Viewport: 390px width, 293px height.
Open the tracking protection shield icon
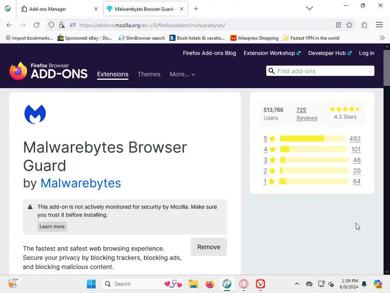51,25
